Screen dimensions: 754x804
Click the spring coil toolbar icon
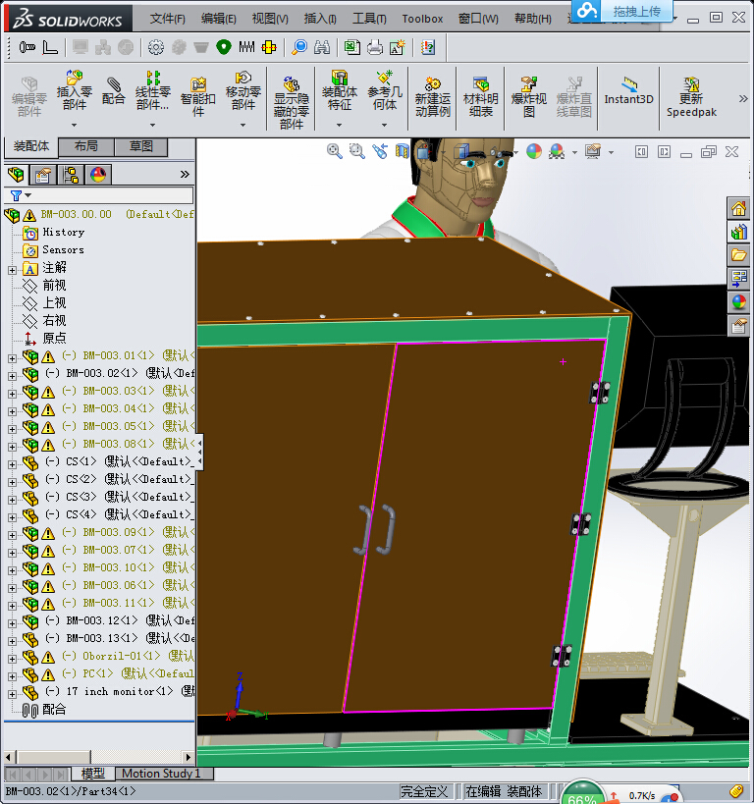pyautogui.click(x=246, y=47)
